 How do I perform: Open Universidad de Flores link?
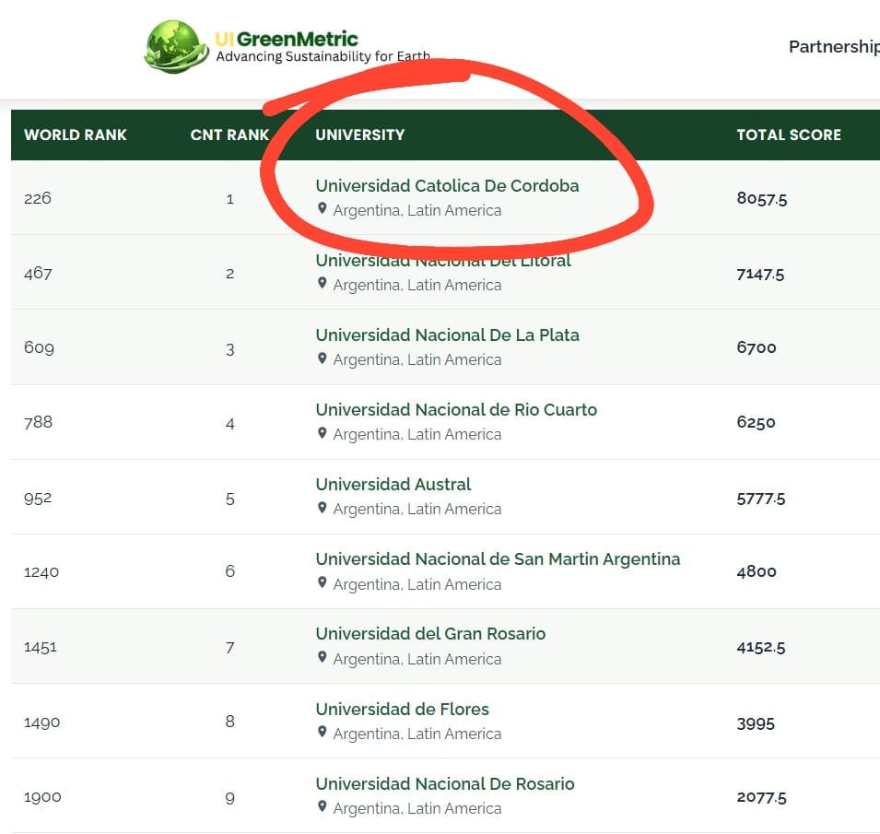pos(403,709)
